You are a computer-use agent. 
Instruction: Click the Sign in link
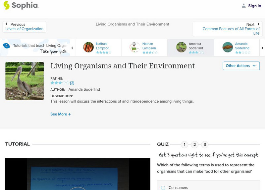coord(254,6)
